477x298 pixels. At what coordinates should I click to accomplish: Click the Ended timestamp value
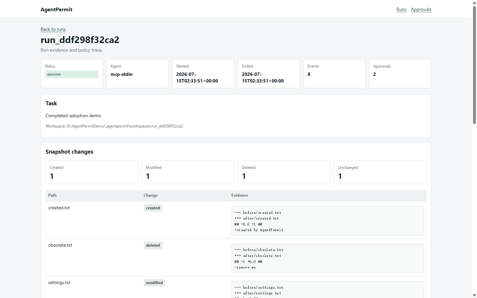263,77
